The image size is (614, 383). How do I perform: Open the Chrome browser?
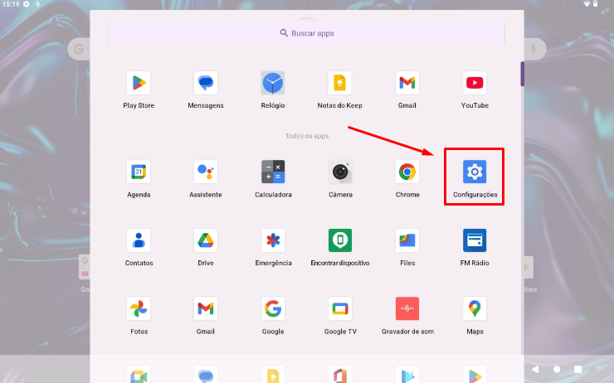pyautogui.click(x=407, y=172)
